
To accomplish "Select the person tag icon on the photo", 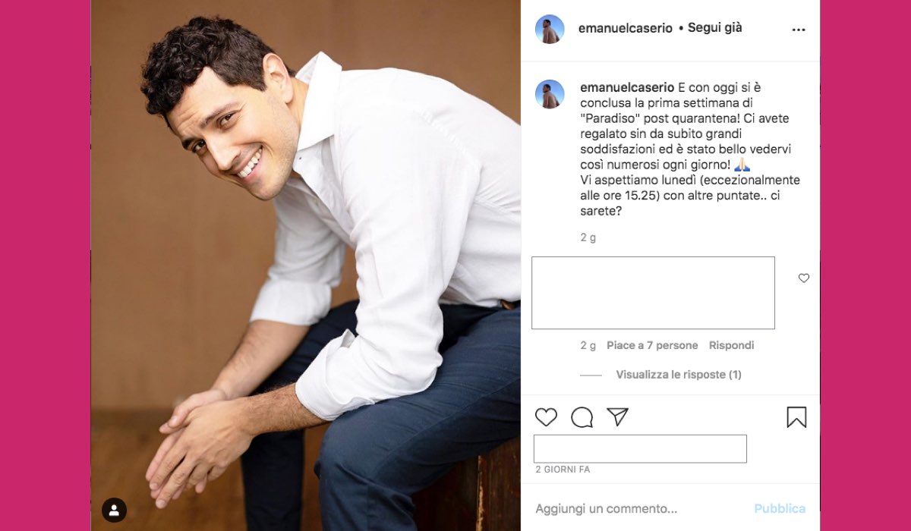I will (115, 510).
